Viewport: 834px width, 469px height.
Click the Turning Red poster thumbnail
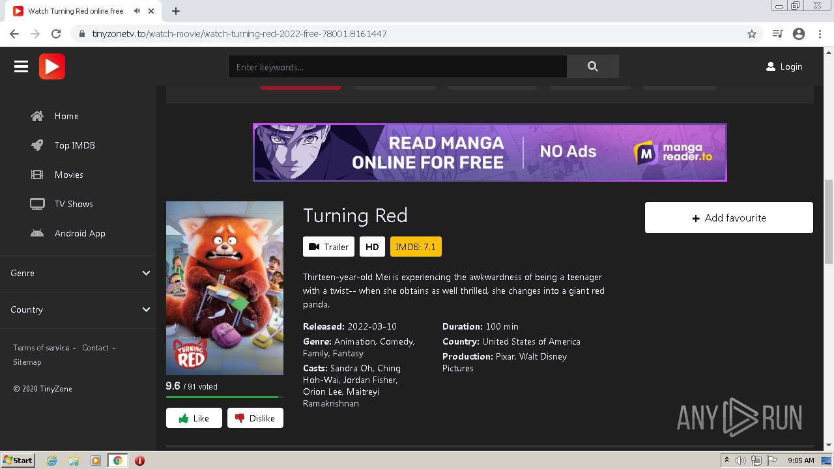[x=225, y=288]
